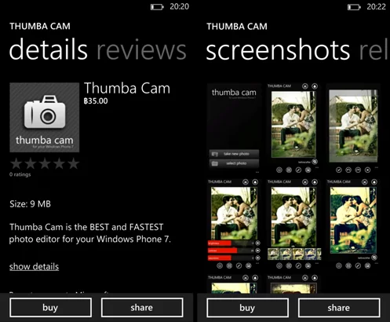
Task: Tap the ฿35.00 price text
Action: pos(96,101)
